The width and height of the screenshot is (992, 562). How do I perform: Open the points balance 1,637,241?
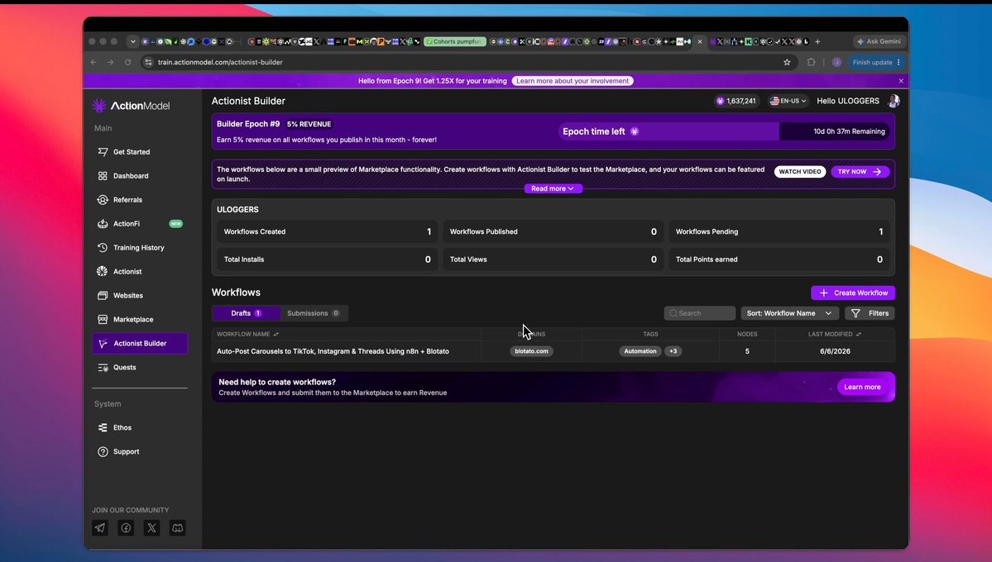736,101
